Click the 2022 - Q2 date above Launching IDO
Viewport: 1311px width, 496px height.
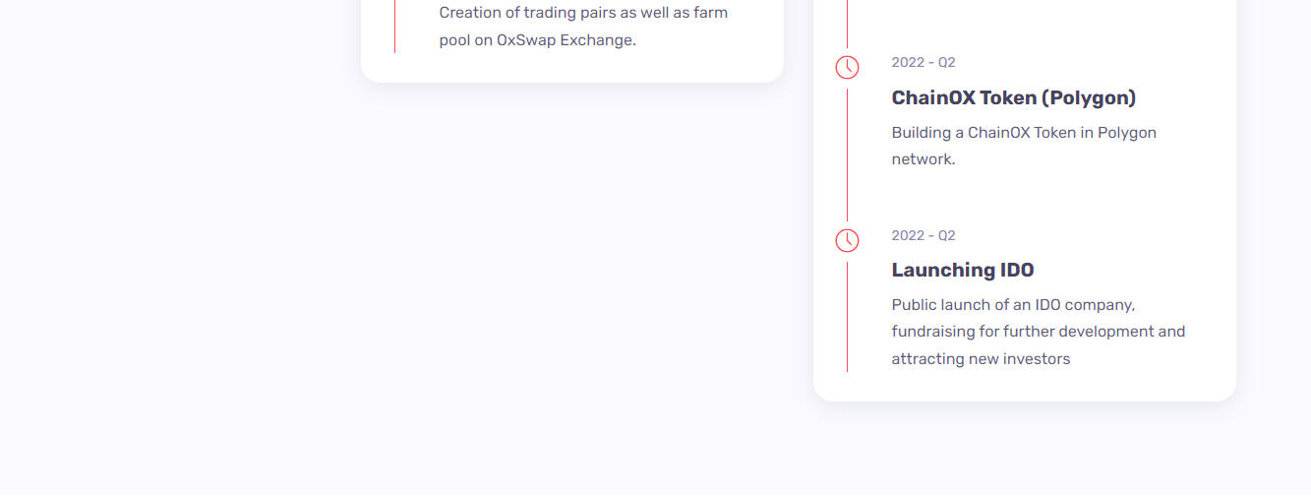924,235
